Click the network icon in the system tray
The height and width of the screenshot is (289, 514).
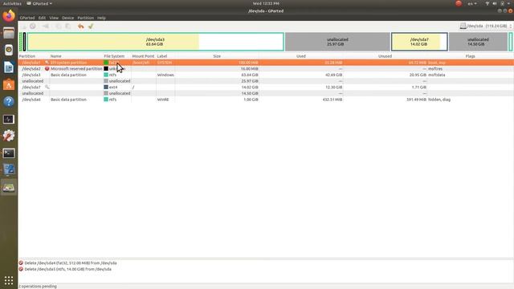point(487,3)
